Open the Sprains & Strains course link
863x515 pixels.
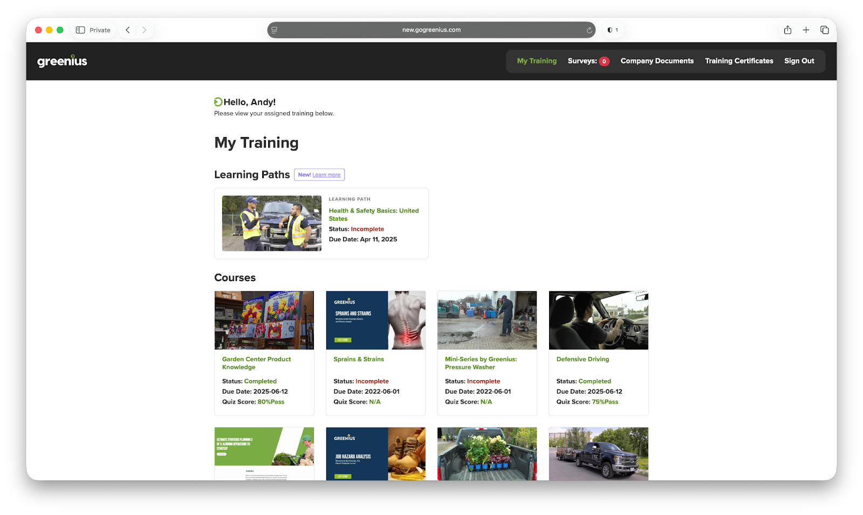(x=359, y=359)
